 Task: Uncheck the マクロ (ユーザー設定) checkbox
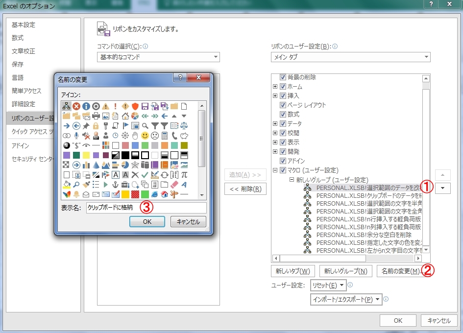[283, 170]
